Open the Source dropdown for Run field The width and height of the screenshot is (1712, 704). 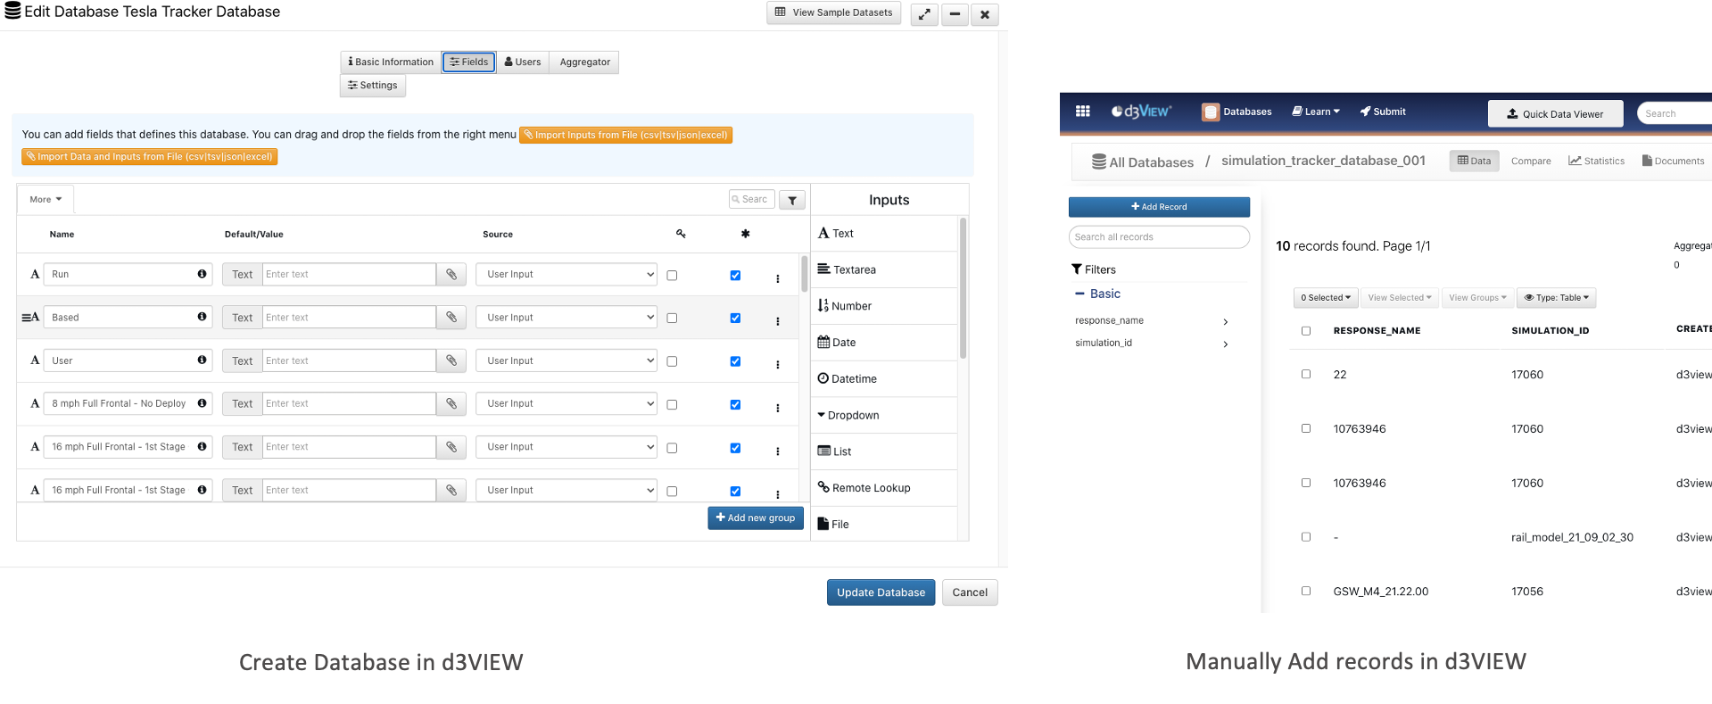[566, 275]
